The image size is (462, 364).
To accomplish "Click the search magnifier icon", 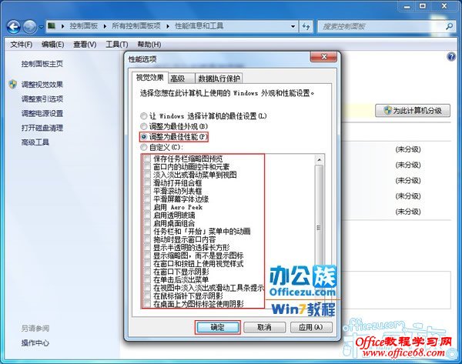I will tap(449, 26).
